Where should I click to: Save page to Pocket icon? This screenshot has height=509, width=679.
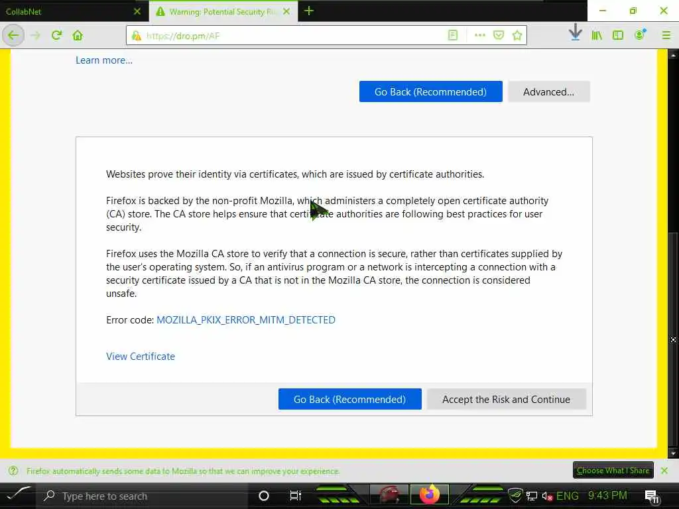tap(499, 35)
